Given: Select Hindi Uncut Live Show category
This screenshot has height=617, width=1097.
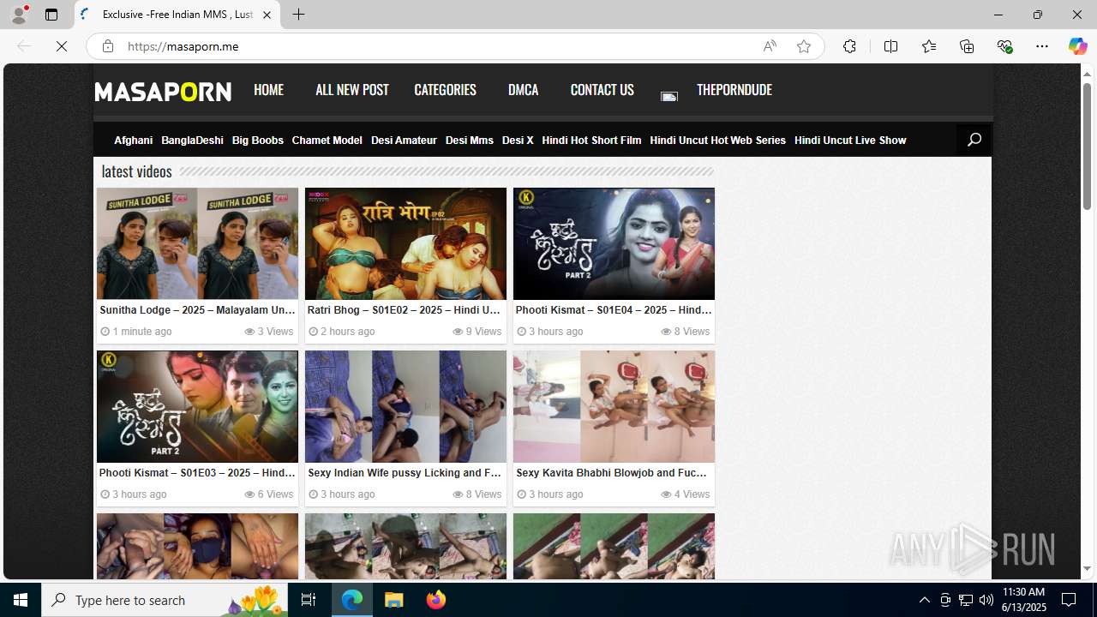Looking at the screenshot, I should [850, 141].
